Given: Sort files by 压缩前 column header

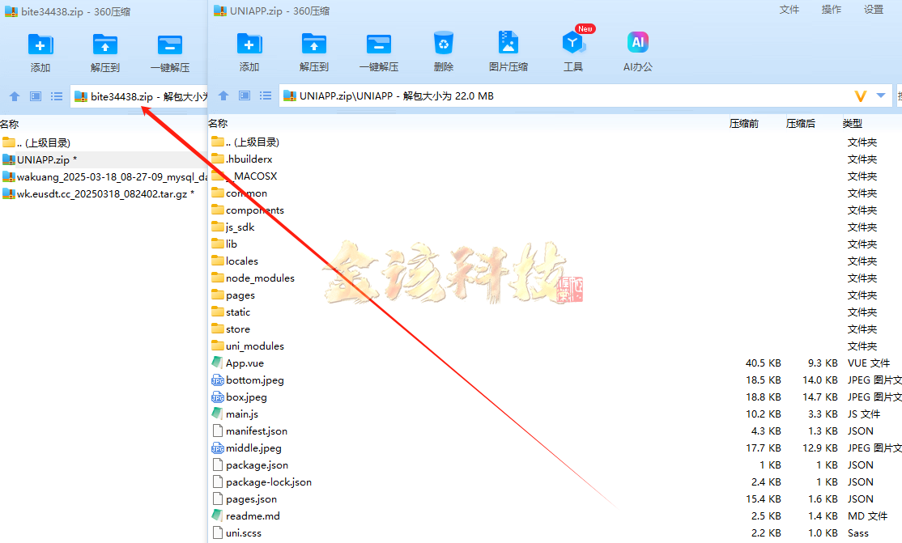Looking at the screenshot, I should pyautogui.click(x=743, y=124).
